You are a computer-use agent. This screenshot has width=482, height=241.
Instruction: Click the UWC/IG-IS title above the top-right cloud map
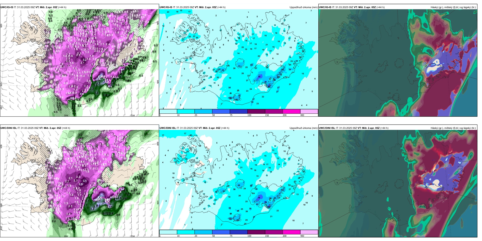coord(352,7)
